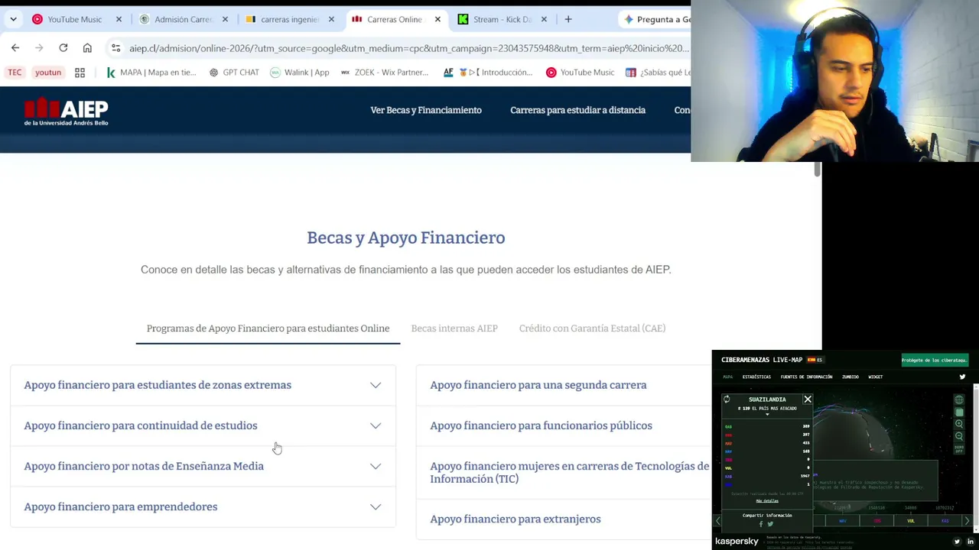979x550 pixels.
Task: Open the YouTube Music bookmark
Action: pos(581,73)
